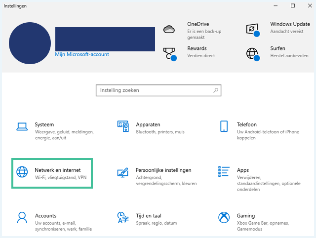Screen dimensions: 316x238
Task: Select the Apps category title
Action: (243, 170)
